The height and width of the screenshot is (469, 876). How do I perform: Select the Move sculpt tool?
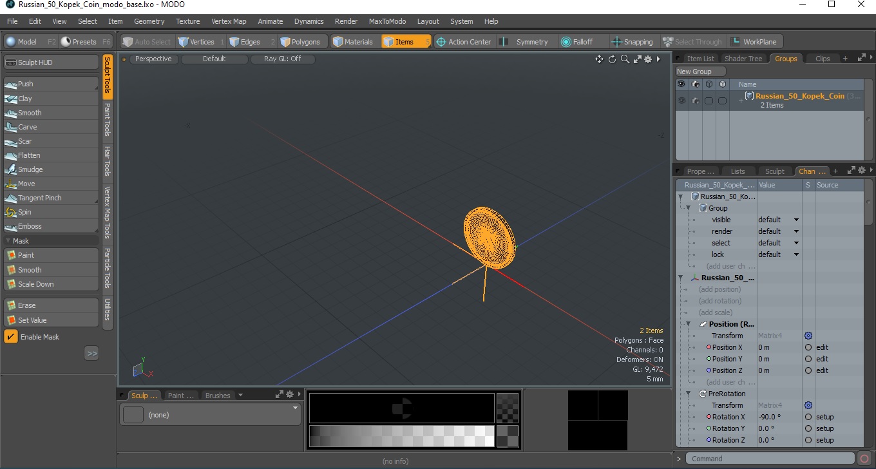(x=51, y=184)
